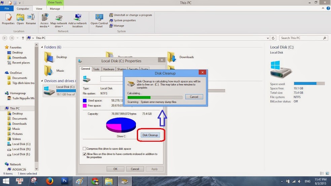Screen dimensions: 331x186
Task: Click the magenta Free space swatch
Action: click(x=85, y=106)
